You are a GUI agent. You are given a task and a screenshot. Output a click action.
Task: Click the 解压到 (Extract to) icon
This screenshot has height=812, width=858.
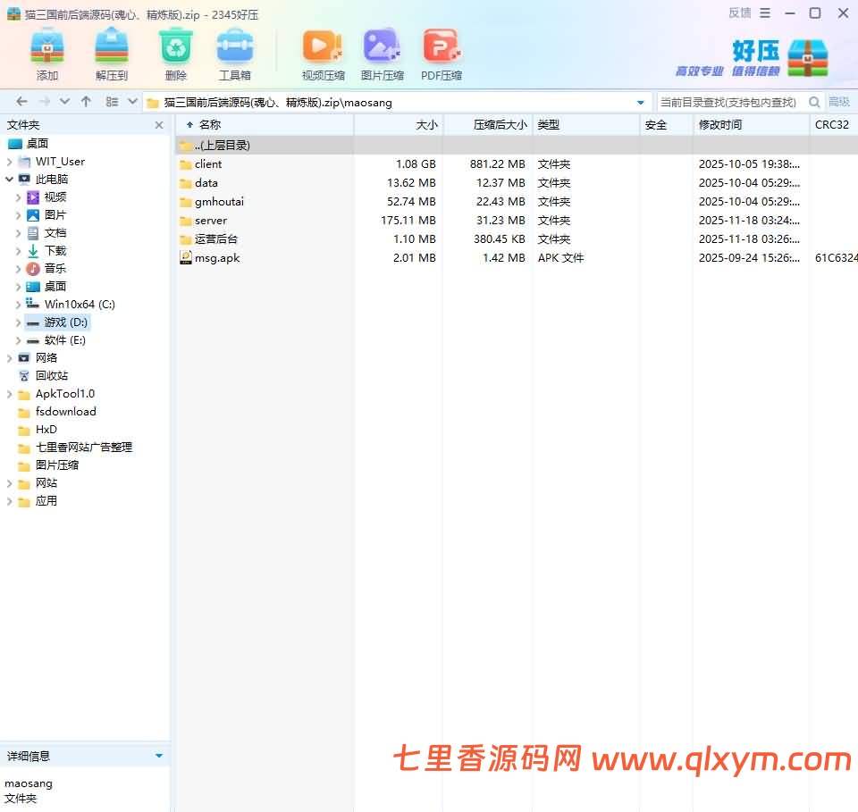click(x=112, y=46)
